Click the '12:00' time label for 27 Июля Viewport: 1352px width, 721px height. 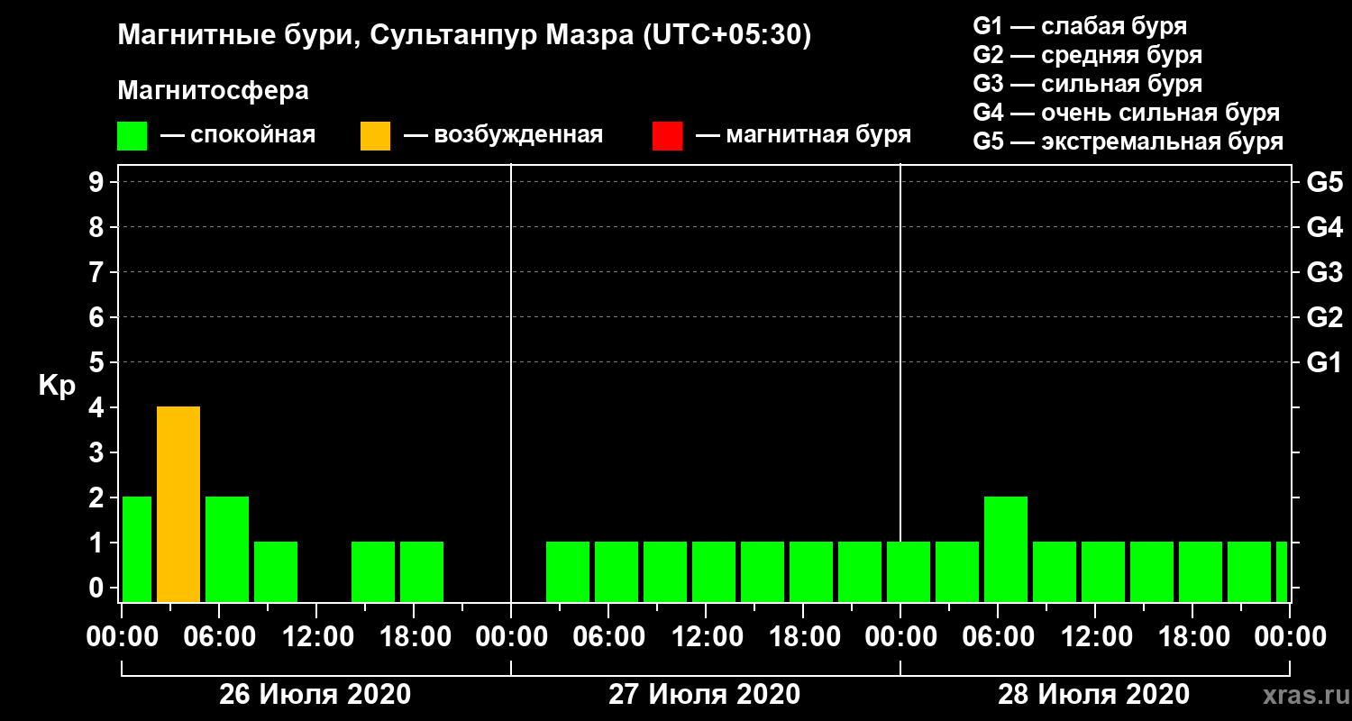[706, 637]
